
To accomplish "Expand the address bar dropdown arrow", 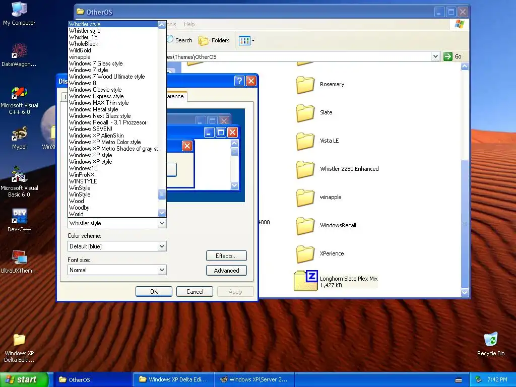I will tap(435, 56).
